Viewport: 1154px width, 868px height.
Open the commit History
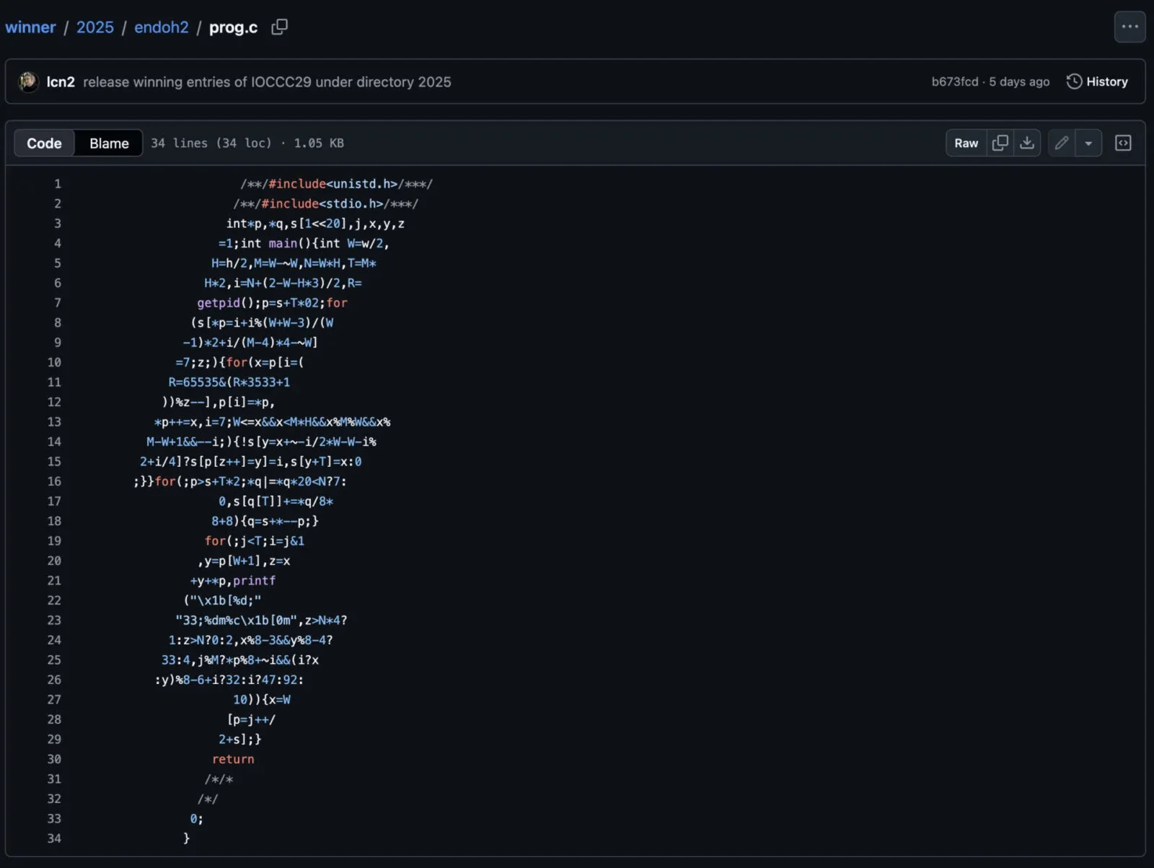pyautogui.click(x=1097, y=82)
